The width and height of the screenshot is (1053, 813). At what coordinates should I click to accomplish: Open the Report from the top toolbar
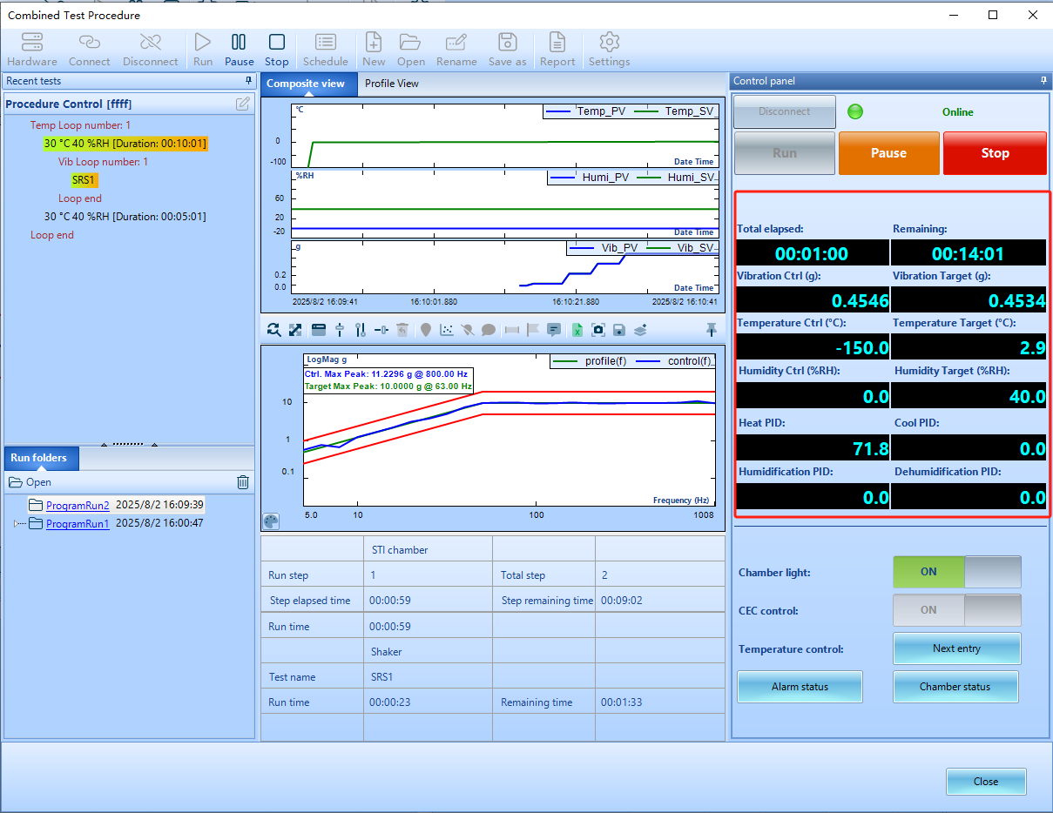pyautogui.click(x=557, y=50)
